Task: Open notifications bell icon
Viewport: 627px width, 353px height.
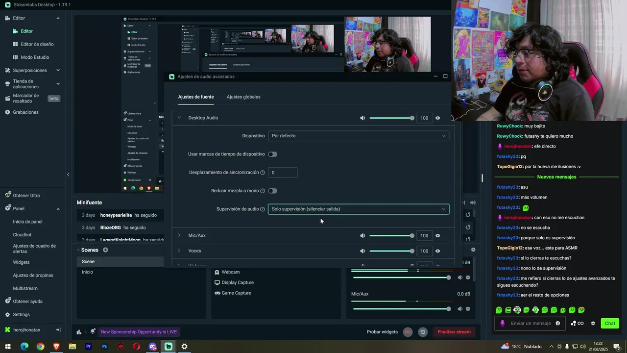Action: (93, 332)
